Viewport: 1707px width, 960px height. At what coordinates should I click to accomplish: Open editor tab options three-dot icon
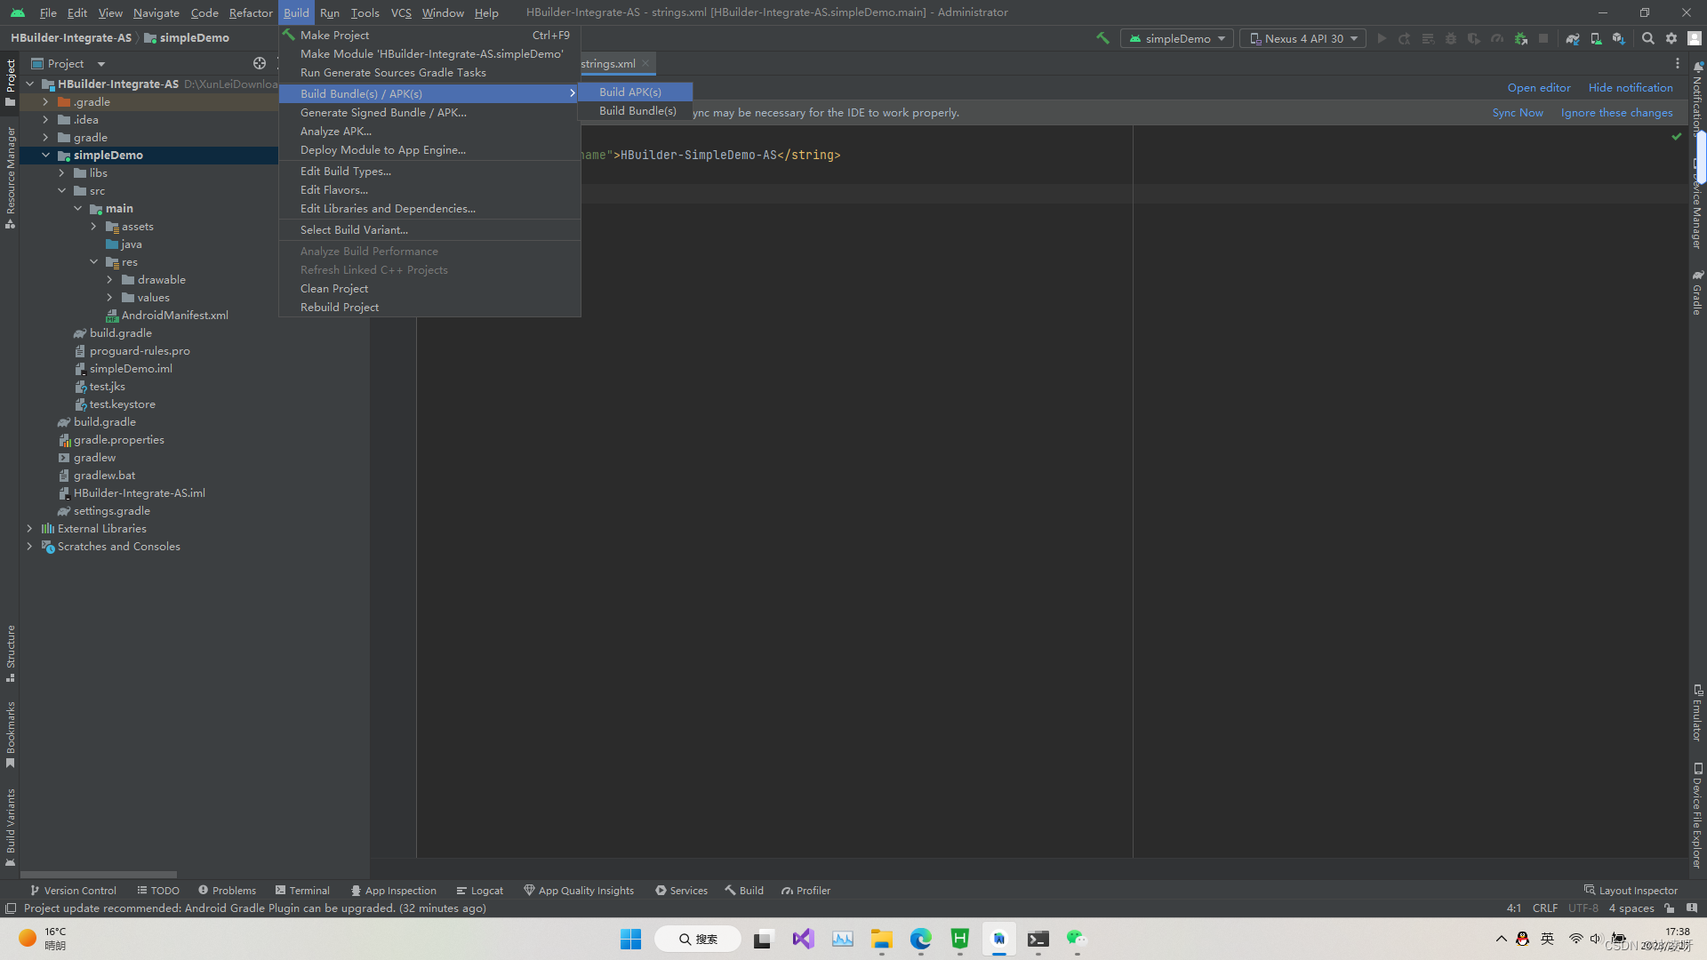click(1678, 63)
